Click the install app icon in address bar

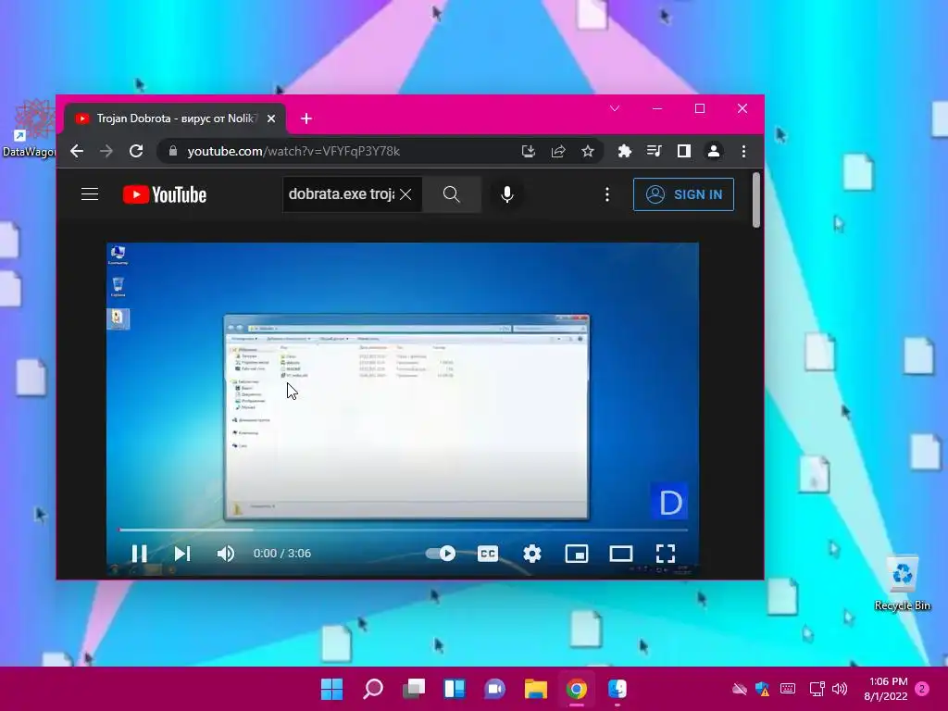(529, 151)
